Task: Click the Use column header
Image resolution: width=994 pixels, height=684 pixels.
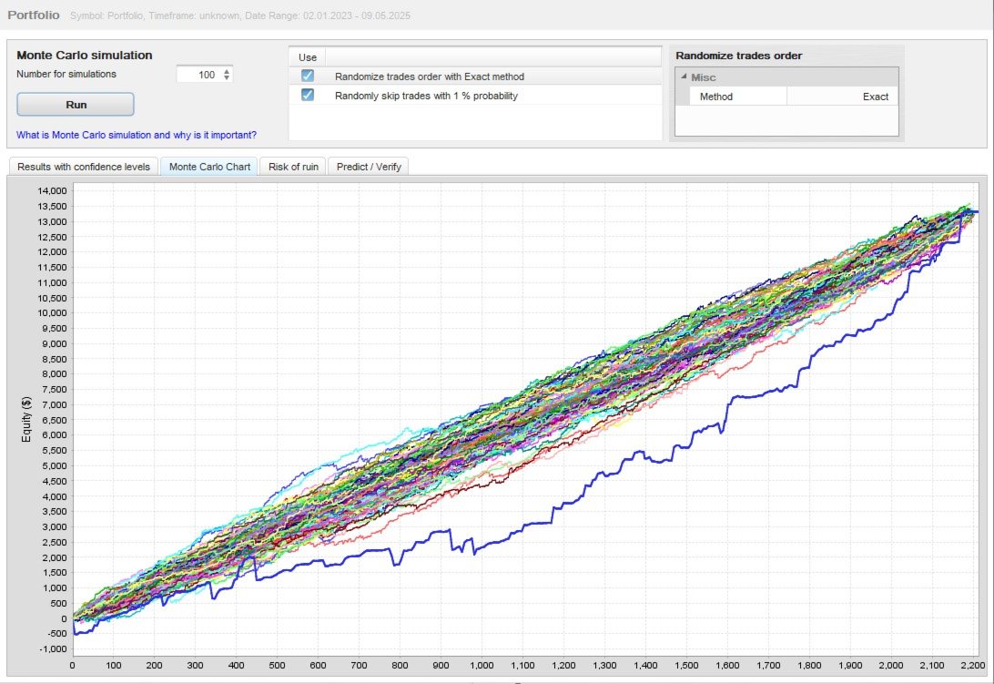Action: tap(308, 57)
